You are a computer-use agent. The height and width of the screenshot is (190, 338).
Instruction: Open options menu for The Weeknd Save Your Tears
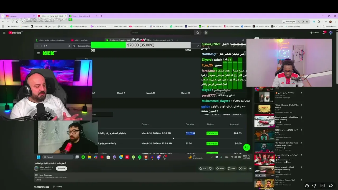click(x=301, y=143)
